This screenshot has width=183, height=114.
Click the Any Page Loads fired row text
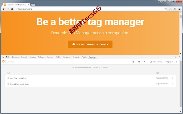pos(19,78)
